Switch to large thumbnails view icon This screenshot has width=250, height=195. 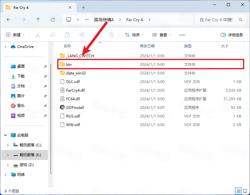245,191
